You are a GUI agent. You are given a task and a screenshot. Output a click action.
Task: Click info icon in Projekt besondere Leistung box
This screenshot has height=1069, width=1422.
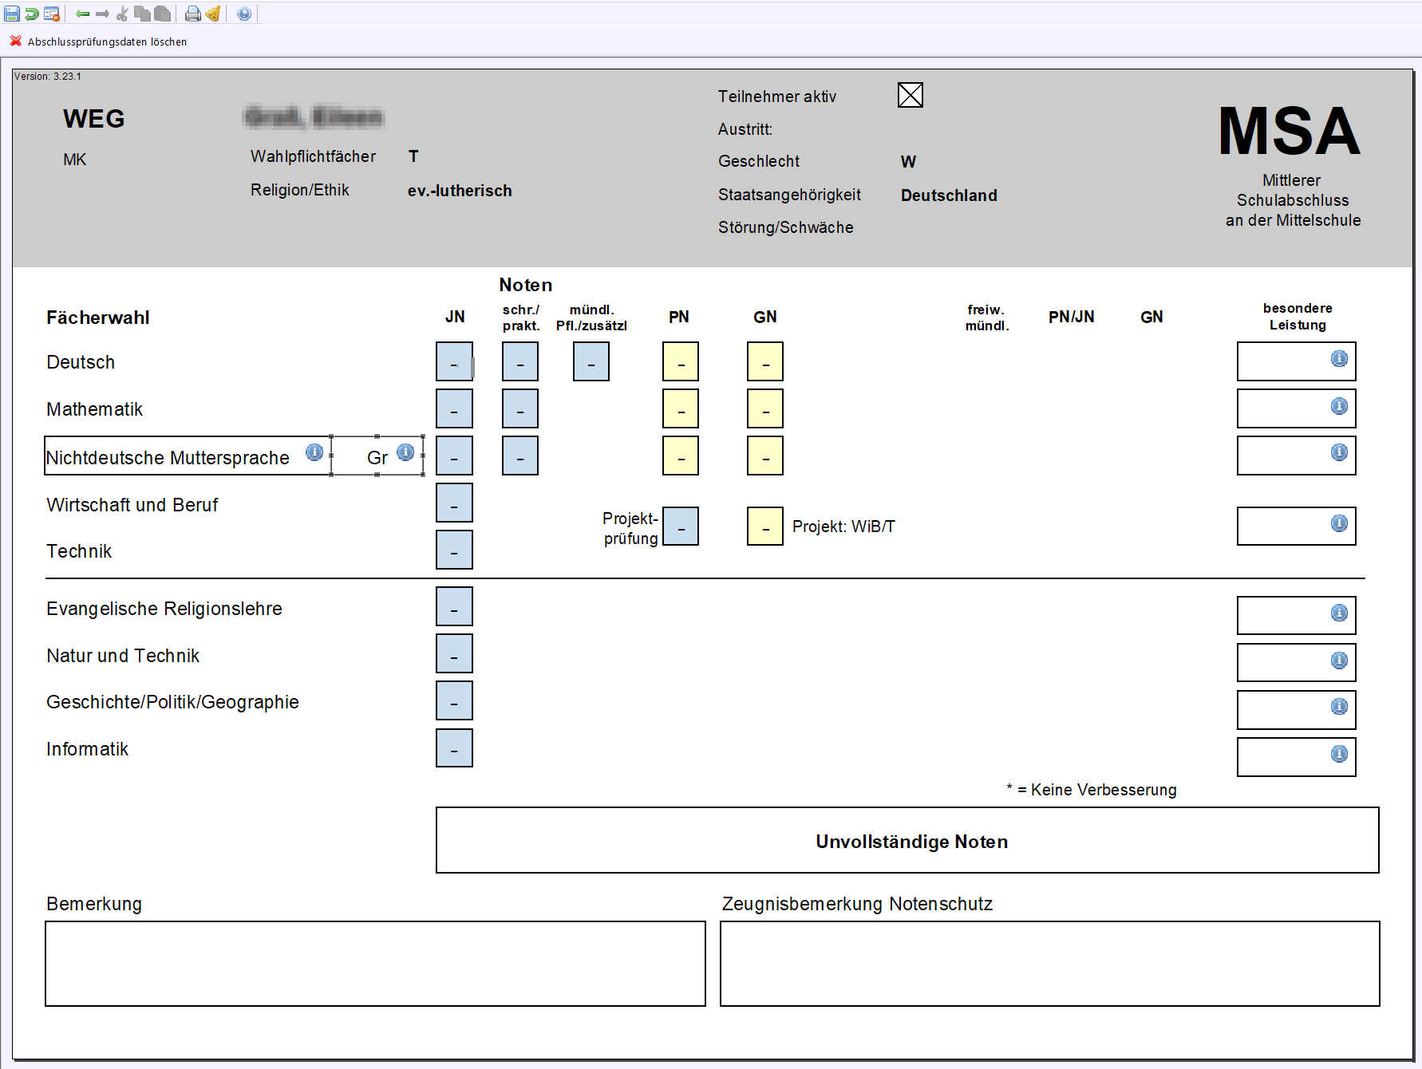click(x=1339, y=523)
